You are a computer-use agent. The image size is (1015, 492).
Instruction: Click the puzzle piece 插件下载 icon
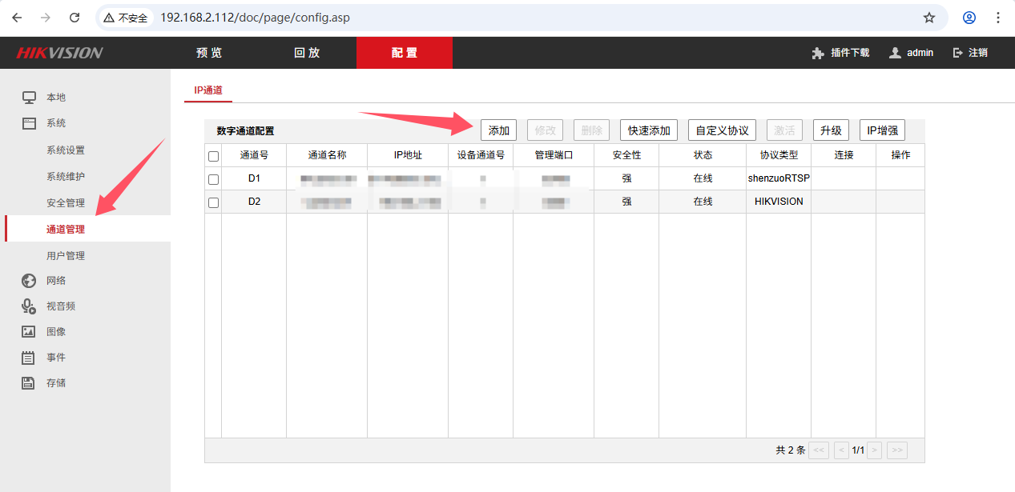tap(817, 53)
